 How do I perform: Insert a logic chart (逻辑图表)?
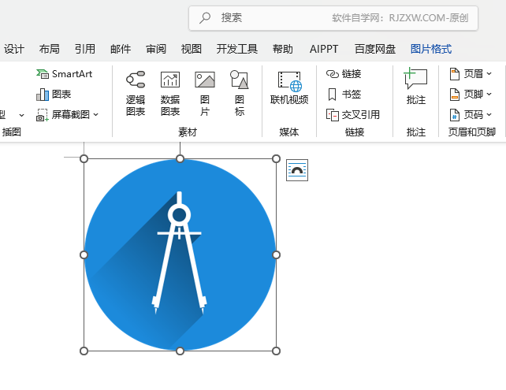click(136, 94)
